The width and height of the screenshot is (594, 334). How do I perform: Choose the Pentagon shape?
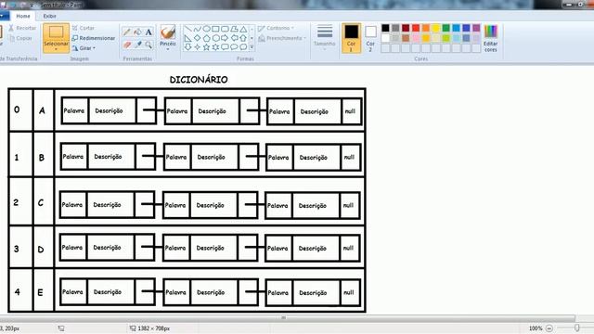pos(206,38)
